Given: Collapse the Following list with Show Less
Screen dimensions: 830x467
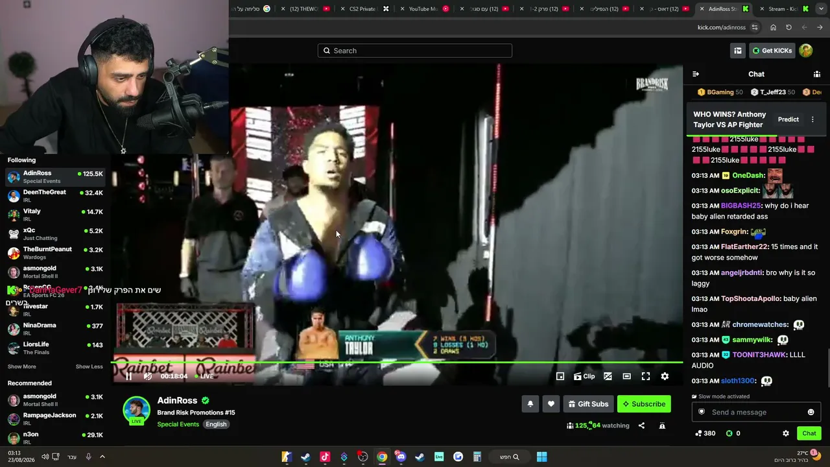Looking at the screenshot, I should pos(89,366).
